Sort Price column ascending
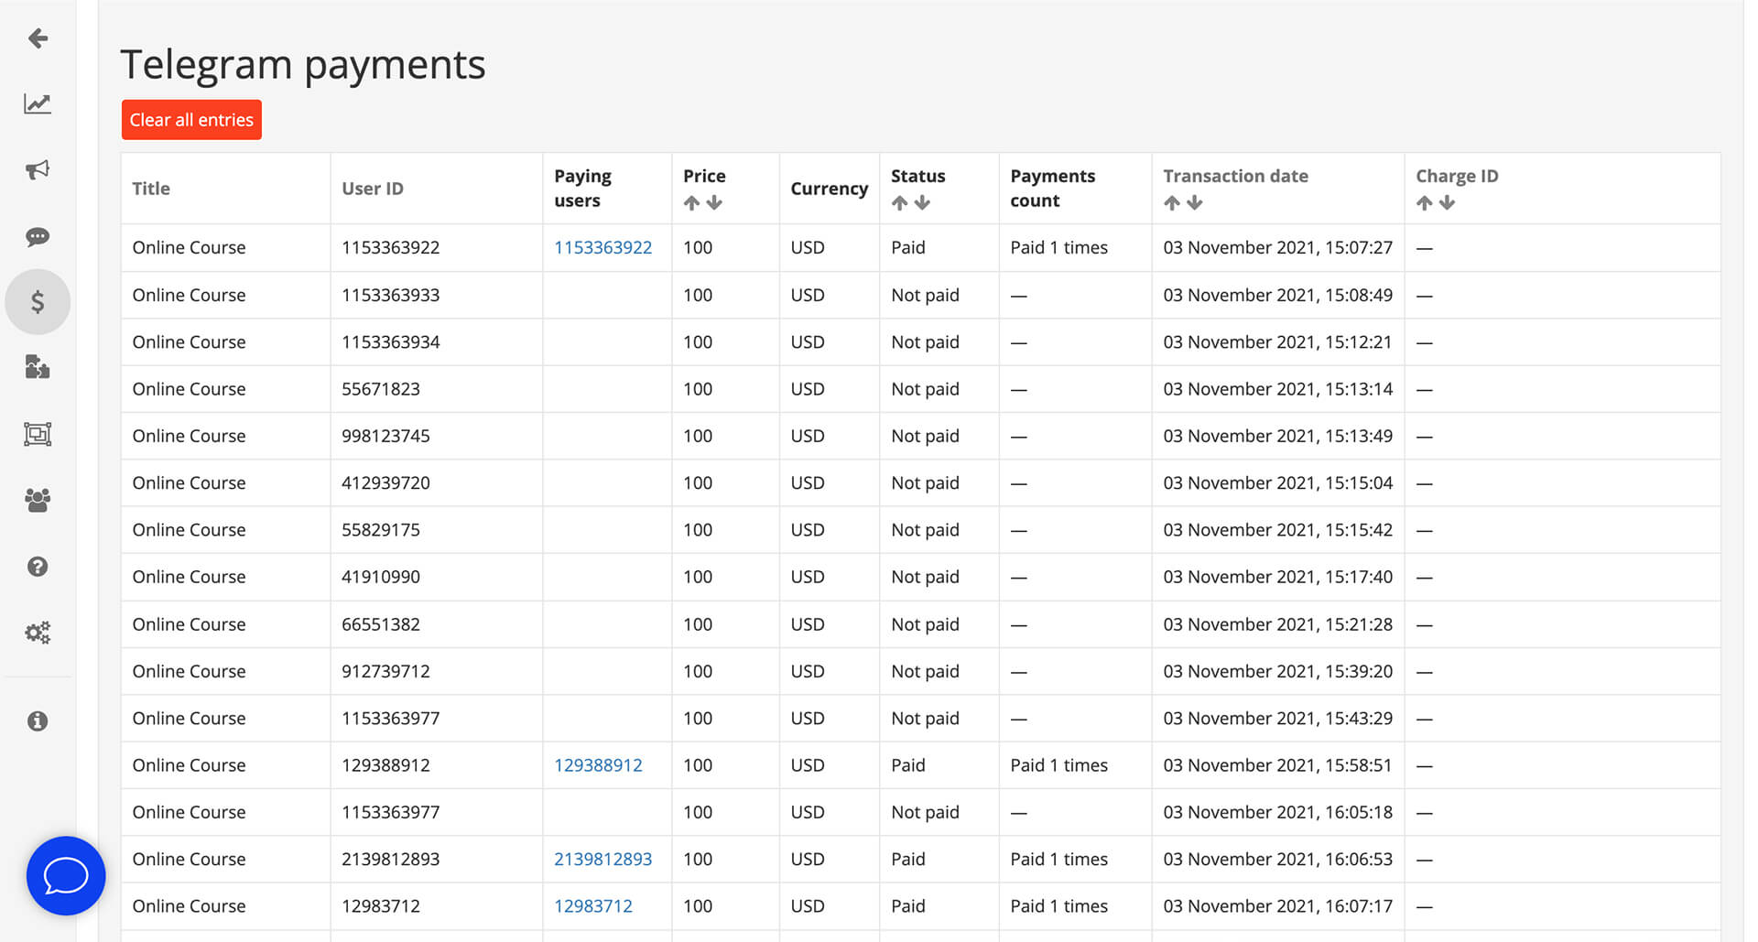This screenshot has height=942, width=1758. point(692,202)
